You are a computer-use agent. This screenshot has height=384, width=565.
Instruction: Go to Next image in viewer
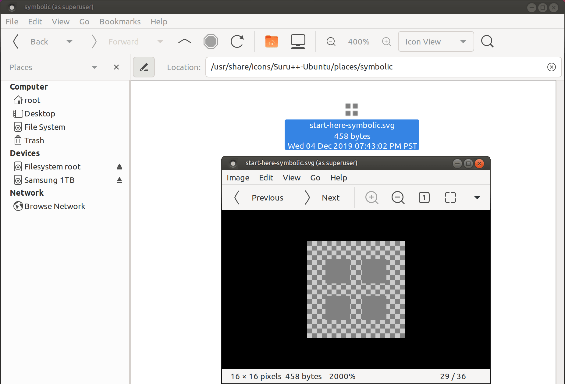tap(322, 198)
